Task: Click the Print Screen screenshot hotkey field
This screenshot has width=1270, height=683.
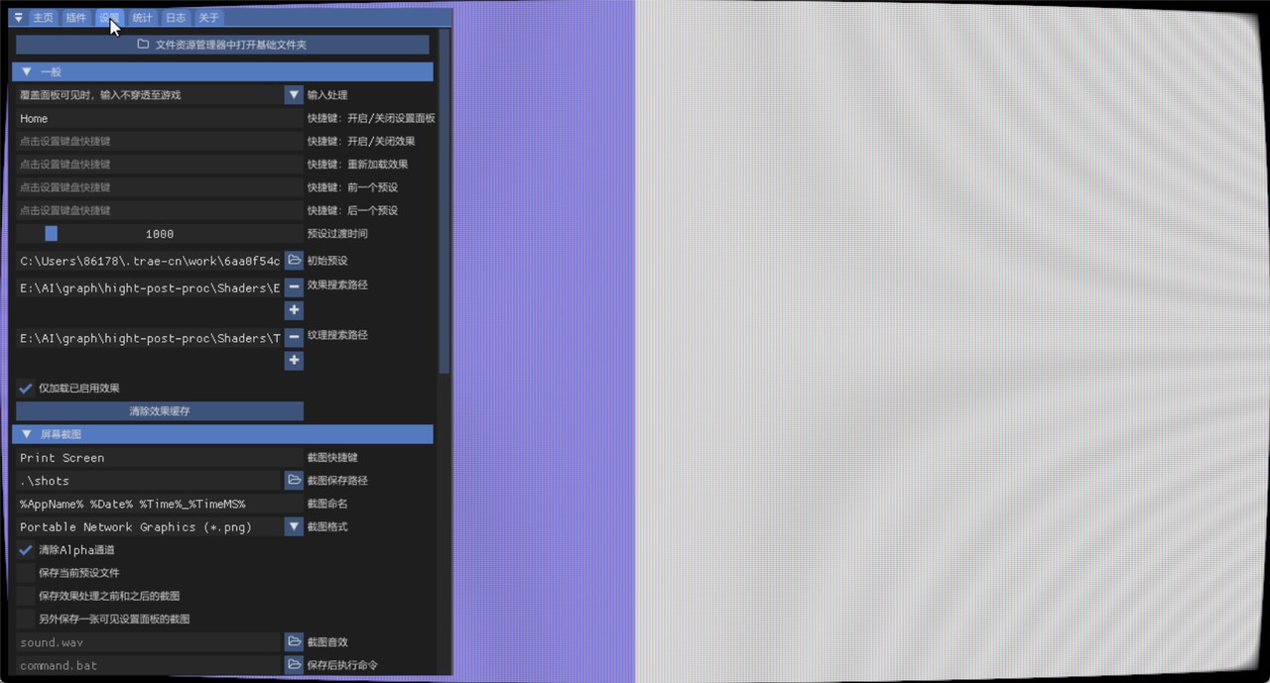Action: click(x=159, y=457)
